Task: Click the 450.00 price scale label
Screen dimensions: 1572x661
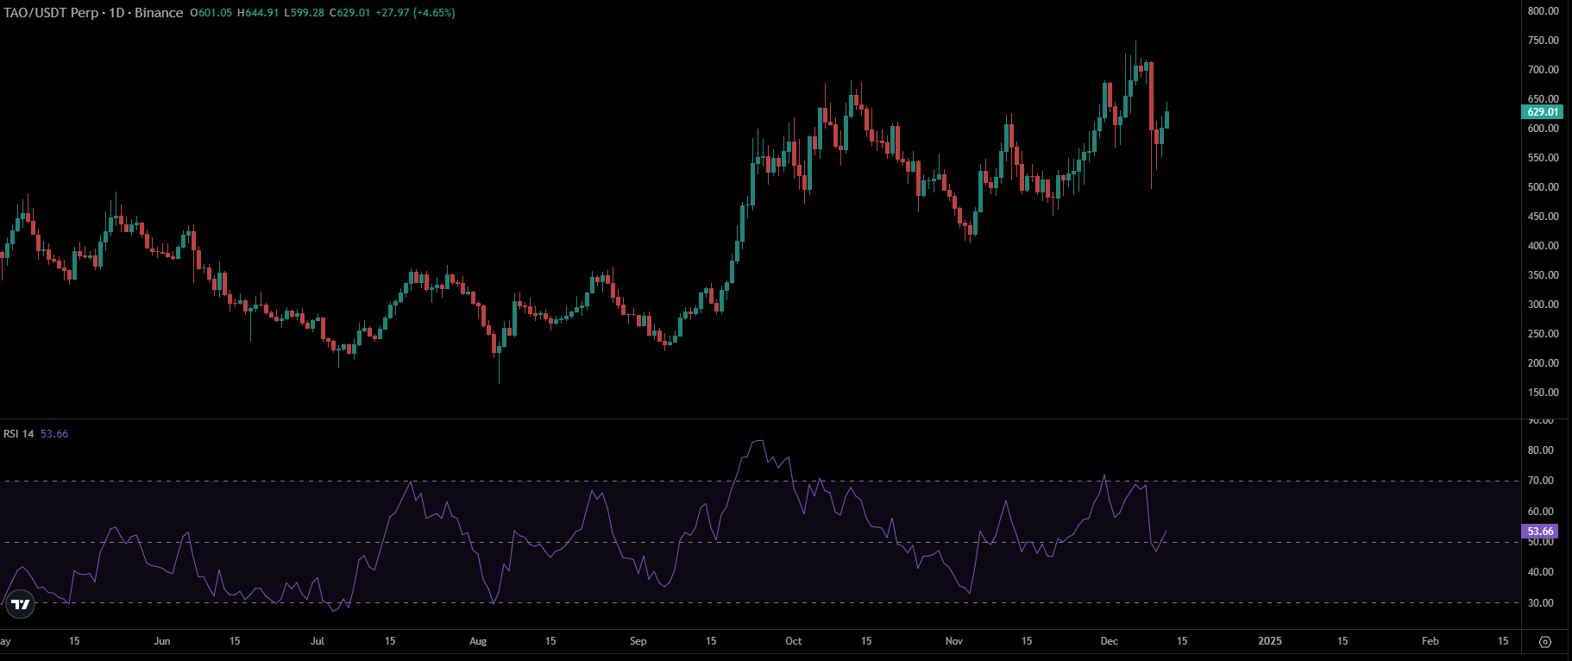Action: (x=1543, y=217)
